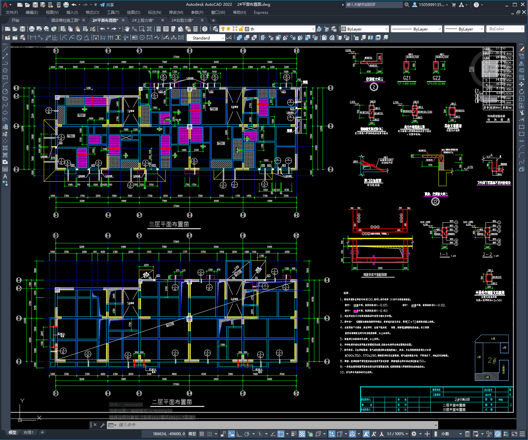Select the Aligned dimension tool
528x440 pixels.
tap(40, 38)
